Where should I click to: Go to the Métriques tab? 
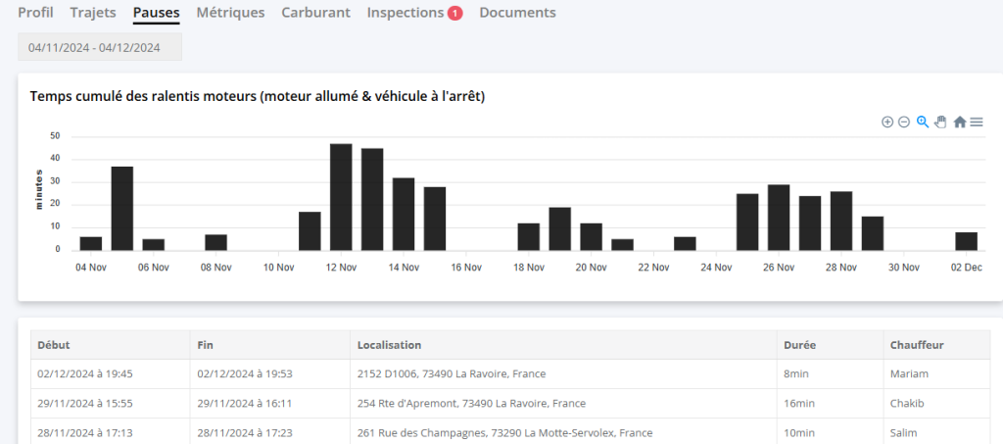230,13
